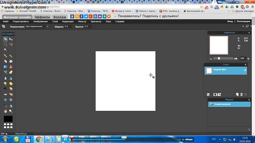Open the Фильтр menu
255x143 pixels.
tap(82, 21)
